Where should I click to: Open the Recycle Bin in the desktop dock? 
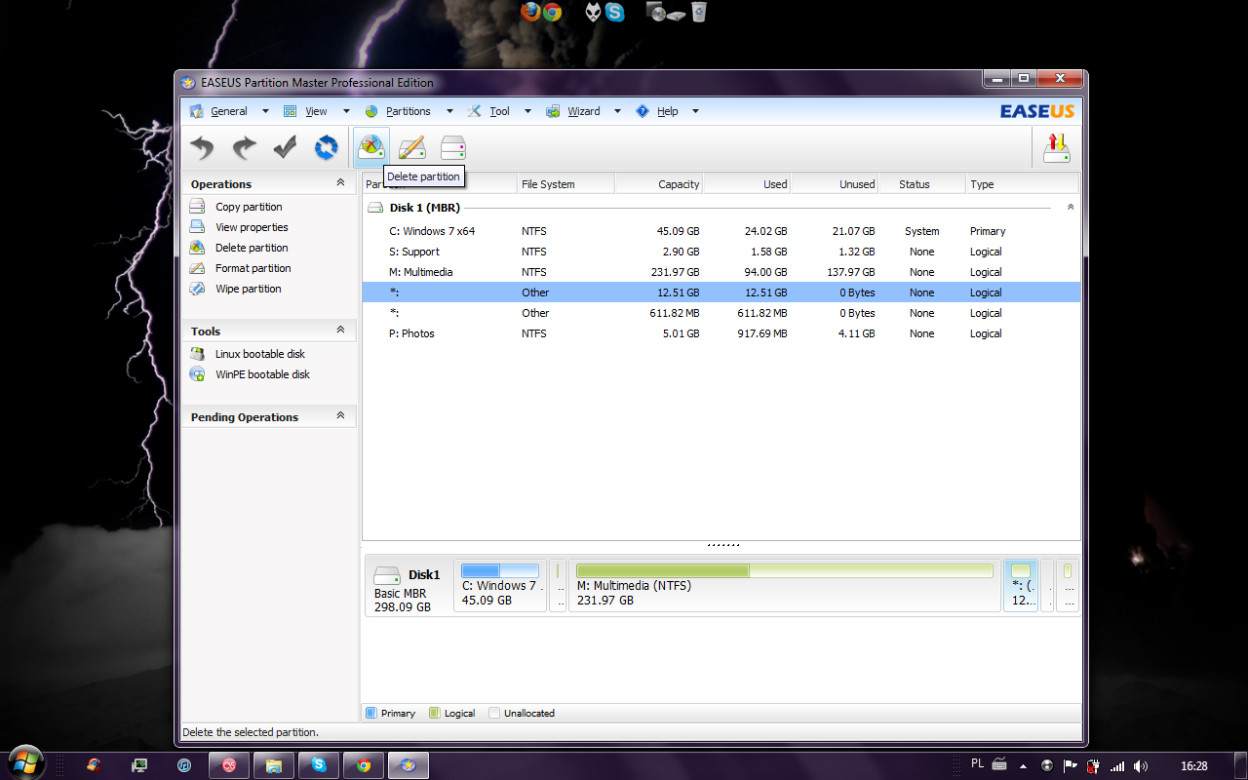pyautogui.click(x=698, y=12)
